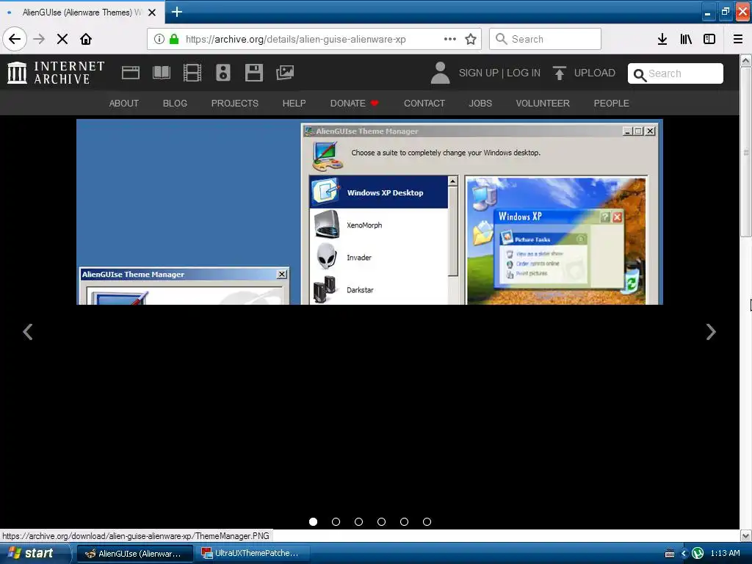
Task: Select the third carousel dot
Action: (x=358, y=522)
